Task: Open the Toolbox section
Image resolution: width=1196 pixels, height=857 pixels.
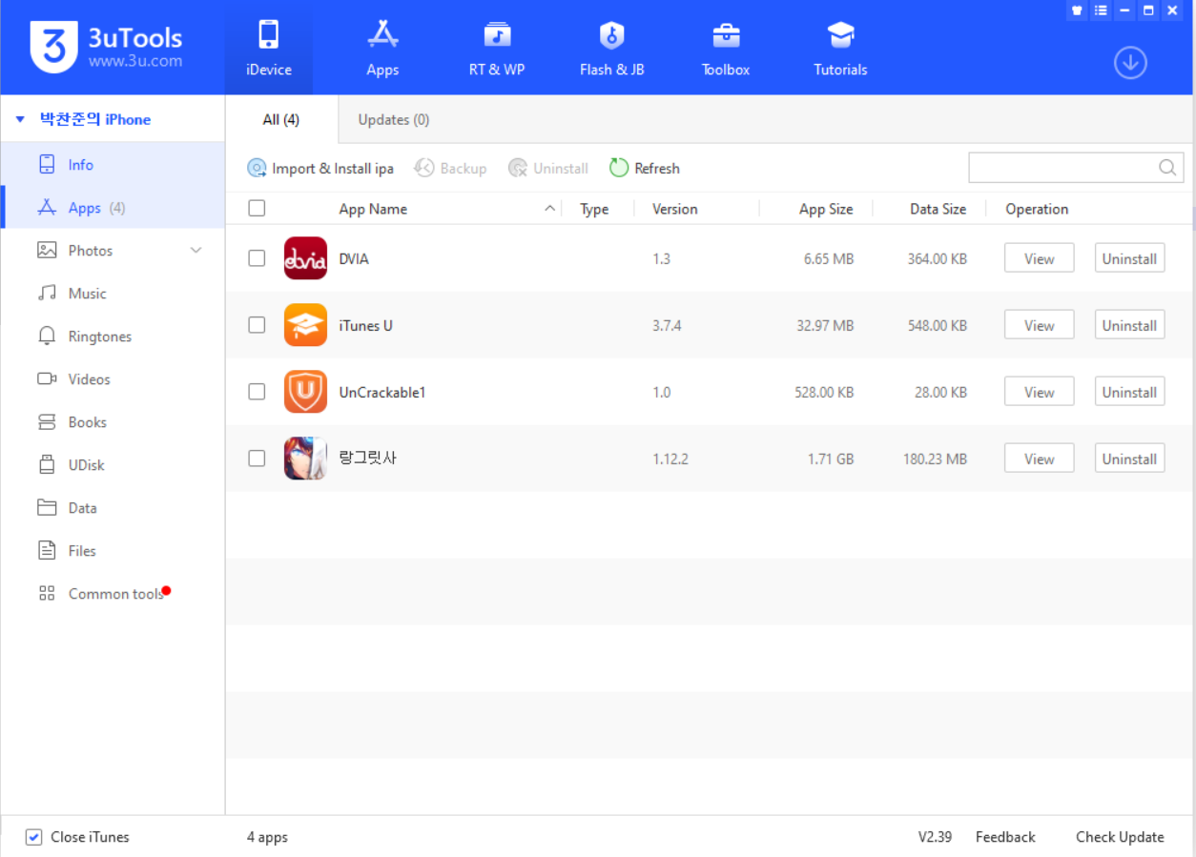Action: (726, 48)
